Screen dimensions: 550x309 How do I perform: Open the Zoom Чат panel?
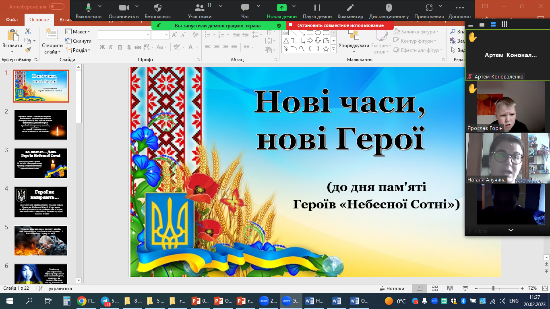tap(245, 11)
